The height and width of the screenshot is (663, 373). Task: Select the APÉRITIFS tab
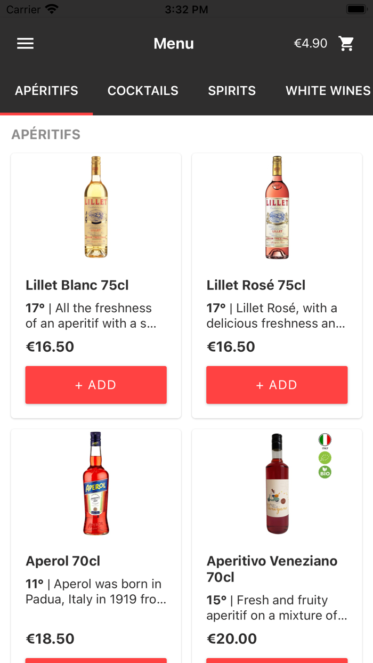(x=46, y=91)
